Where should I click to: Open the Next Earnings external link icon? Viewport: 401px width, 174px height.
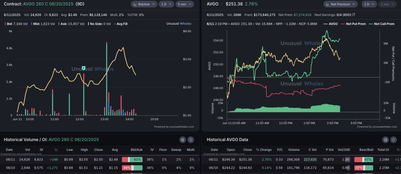coord(353,15)
